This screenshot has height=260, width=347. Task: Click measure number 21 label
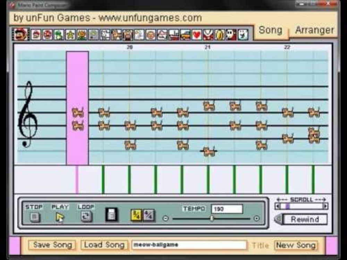(x=208, y=47)
